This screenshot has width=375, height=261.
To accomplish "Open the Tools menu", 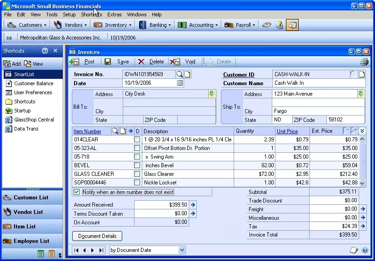I will 52,14.
